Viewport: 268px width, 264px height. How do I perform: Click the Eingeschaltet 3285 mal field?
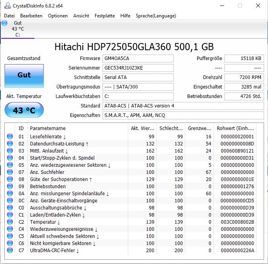pyautogui.click(x=244, y=87)
